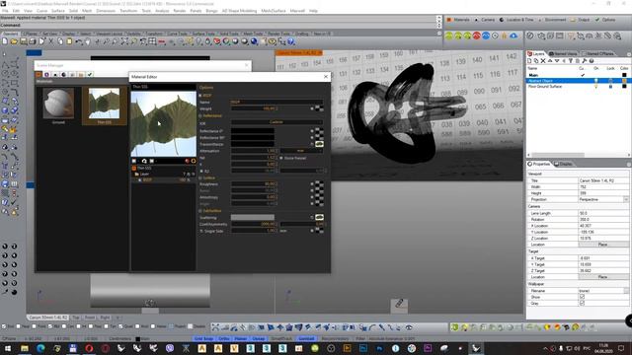The image size is (632, 355).
Task: Click the blue cloud render icon
Action: pos(513,35)
